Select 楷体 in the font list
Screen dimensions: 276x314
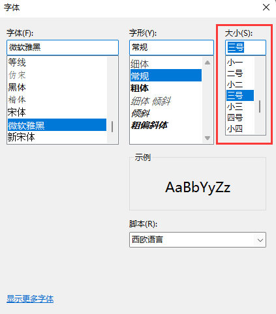coord(57,100)
